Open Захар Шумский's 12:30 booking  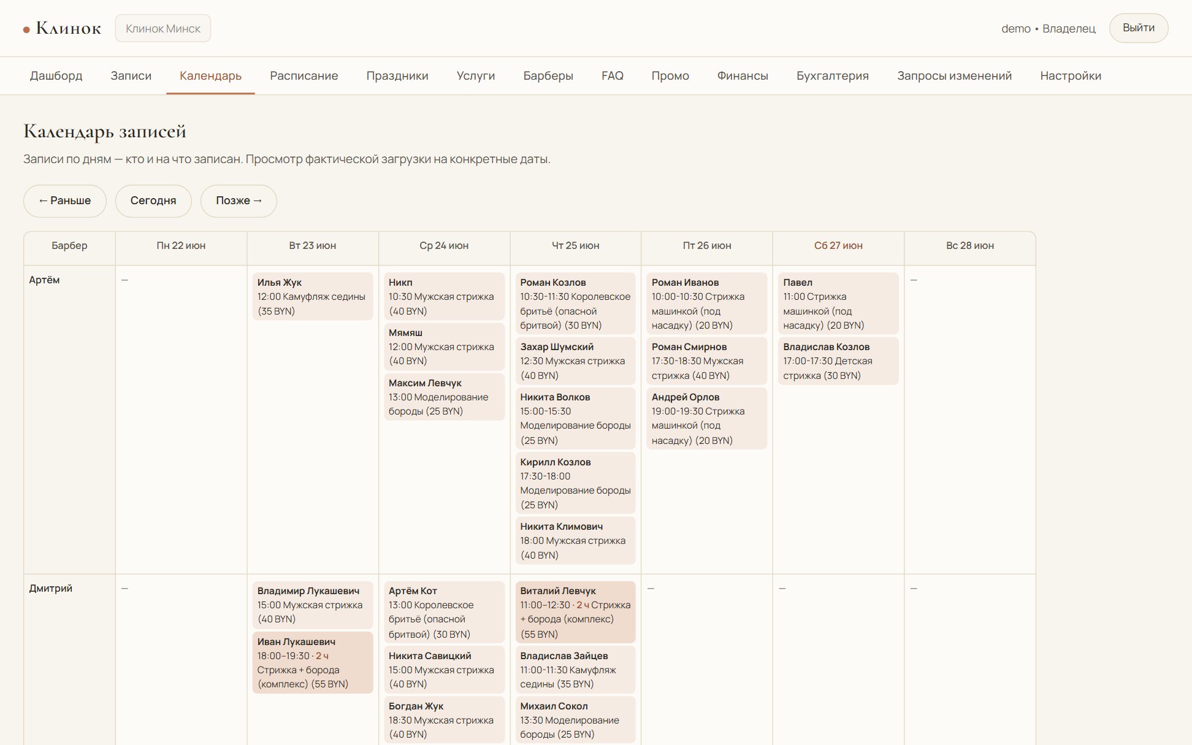(576, 361)
